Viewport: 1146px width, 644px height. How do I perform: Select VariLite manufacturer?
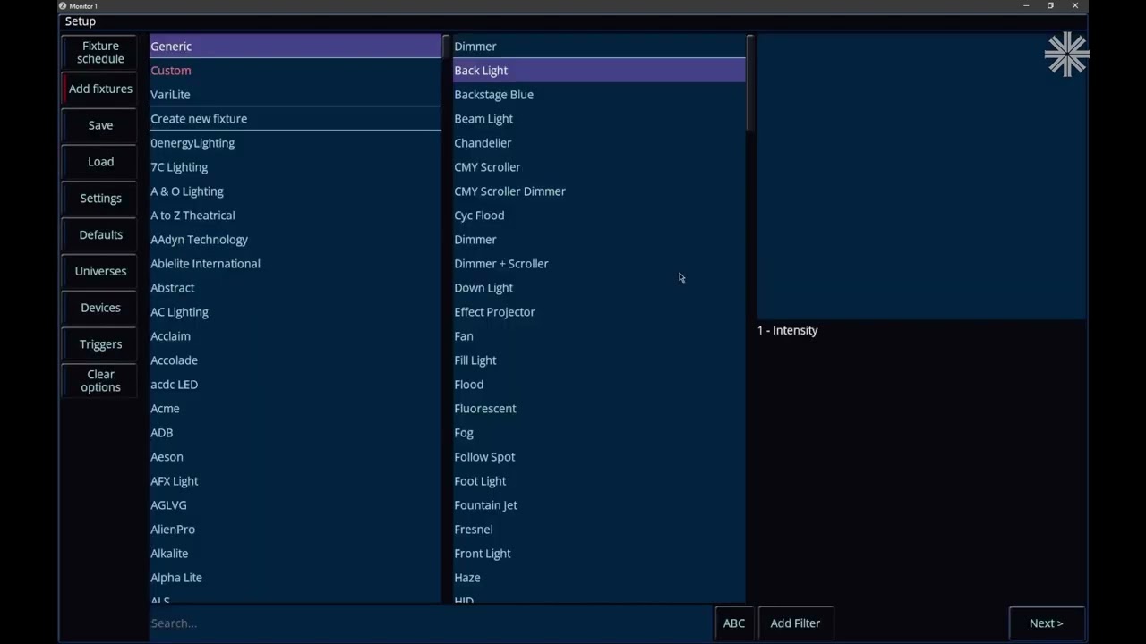coord(295,95)
